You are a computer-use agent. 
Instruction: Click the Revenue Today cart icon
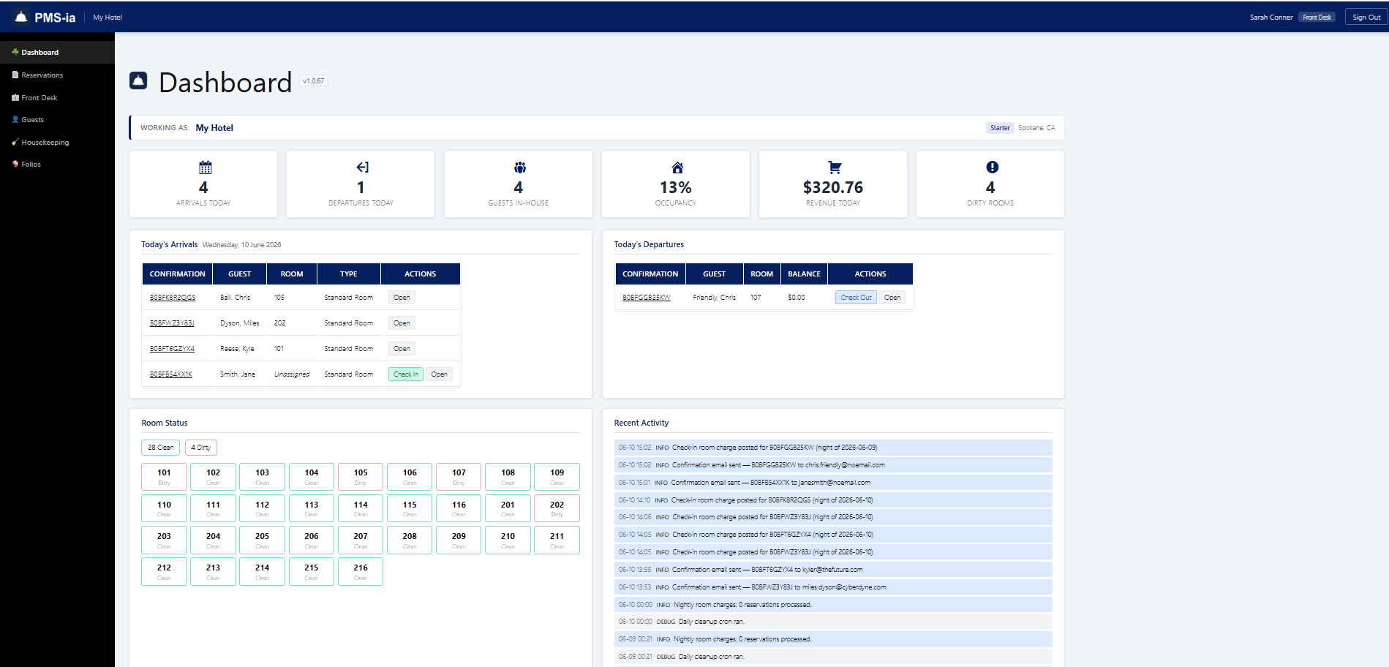pos(835,167)
